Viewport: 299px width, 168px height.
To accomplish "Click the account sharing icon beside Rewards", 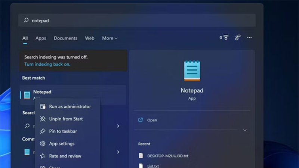I will [x=237, y=38].
